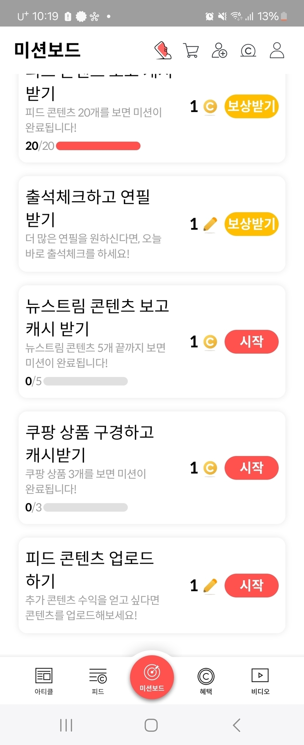This screenshot has height=745, width=304.
Task: Claim 보상받기 for the feed content mission
Action: tap(251, 106)
